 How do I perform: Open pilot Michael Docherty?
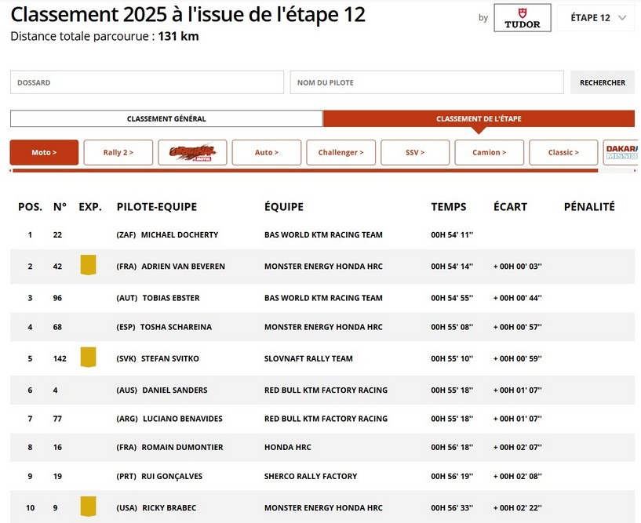180,235
